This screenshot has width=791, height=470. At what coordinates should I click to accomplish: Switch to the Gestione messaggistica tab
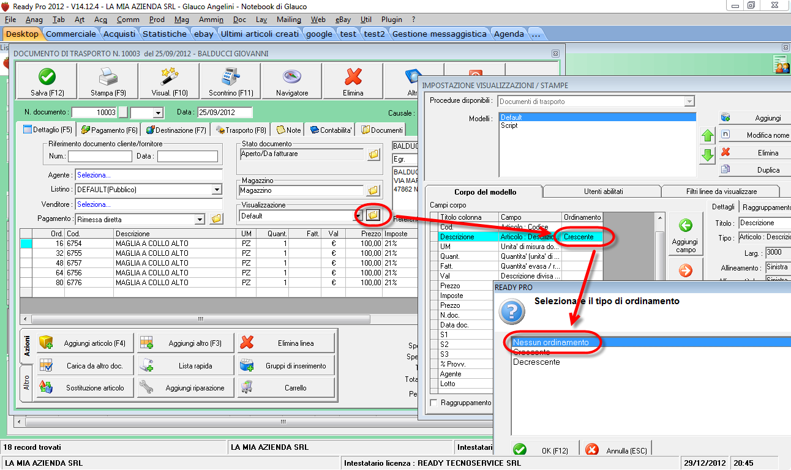point(440,34)
